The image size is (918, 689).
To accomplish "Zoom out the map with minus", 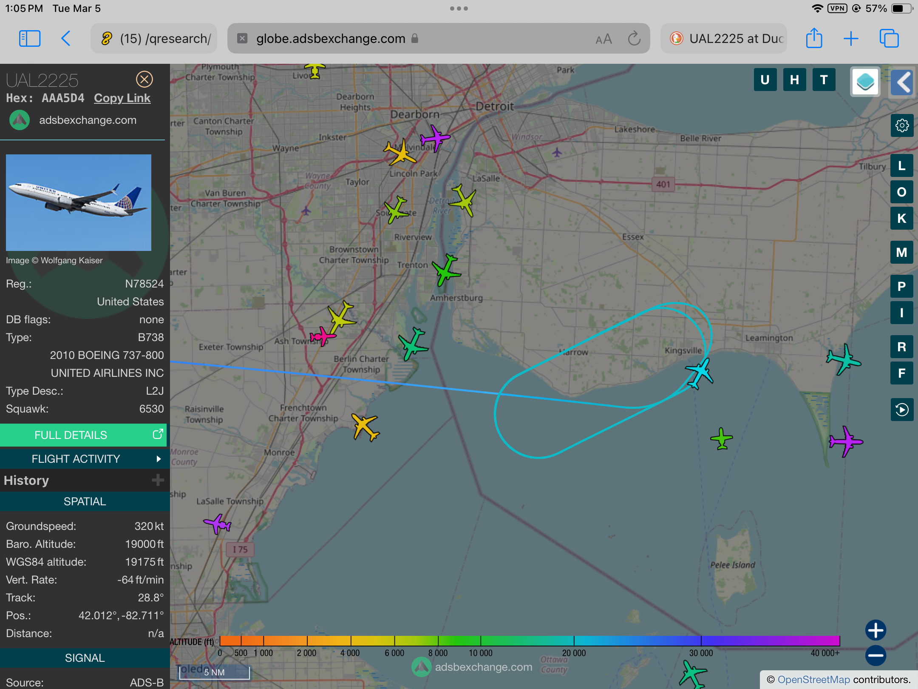I will click(x=876, y=655).
